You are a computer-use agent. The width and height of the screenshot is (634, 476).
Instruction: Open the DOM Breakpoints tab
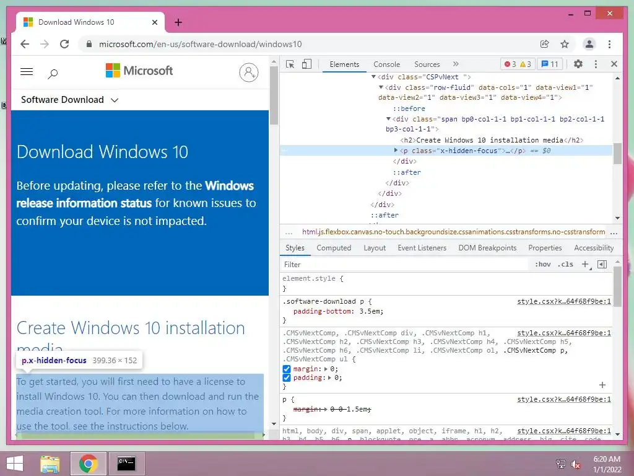tap(487, 248)
